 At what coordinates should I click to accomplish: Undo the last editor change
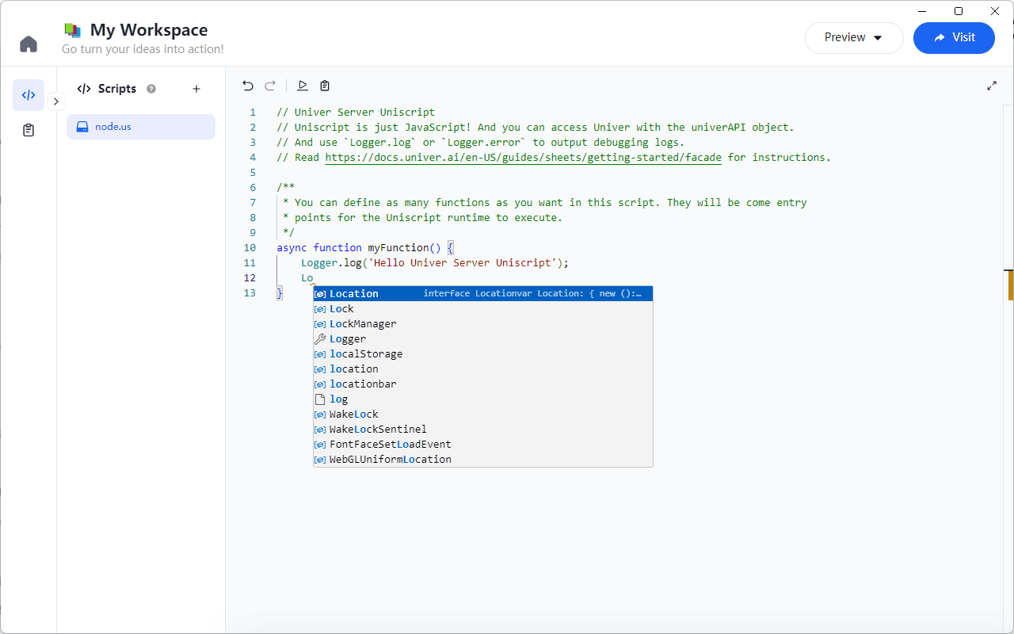pyautogui.click(x=248, y=86)
